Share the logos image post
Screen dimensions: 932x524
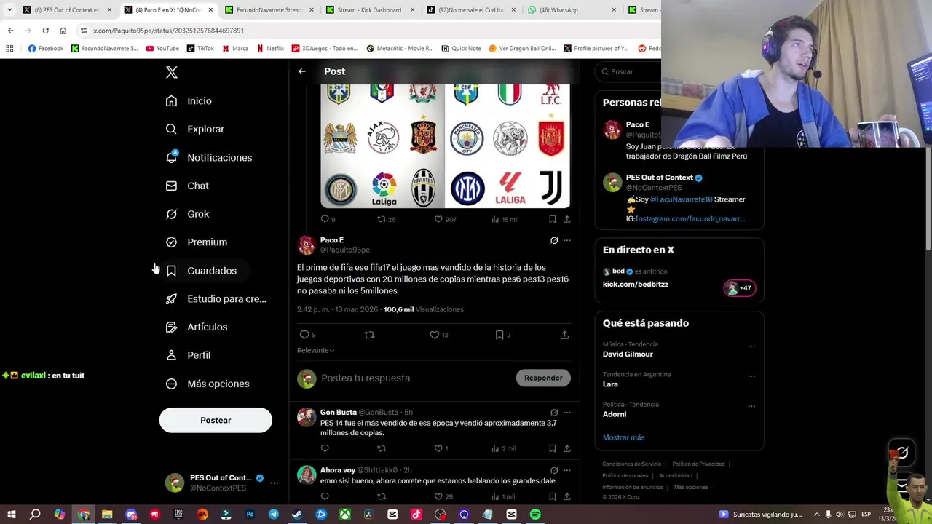pyautogui.click(x=566, y=219)
